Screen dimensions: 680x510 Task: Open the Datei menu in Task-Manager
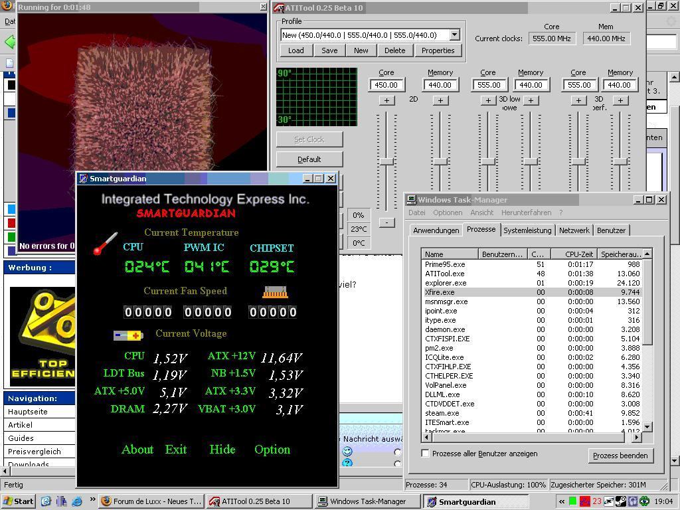tap(417, 212)
